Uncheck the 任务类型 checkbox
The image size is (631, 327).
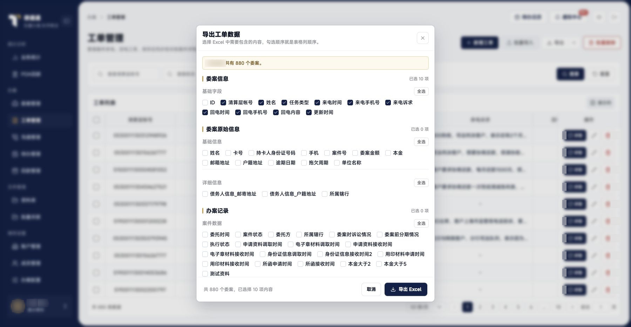coord(284,103)
